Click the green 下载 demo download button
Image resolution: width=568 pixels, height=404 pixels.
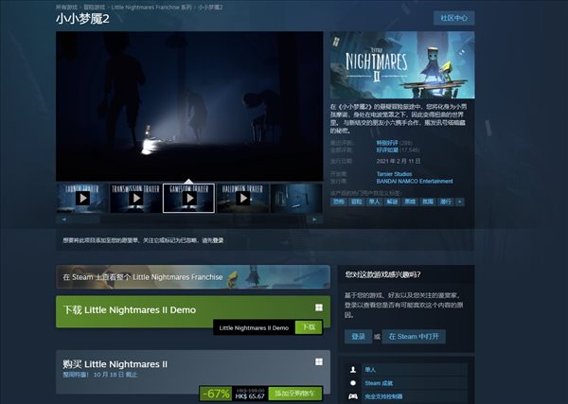[307, 326]
